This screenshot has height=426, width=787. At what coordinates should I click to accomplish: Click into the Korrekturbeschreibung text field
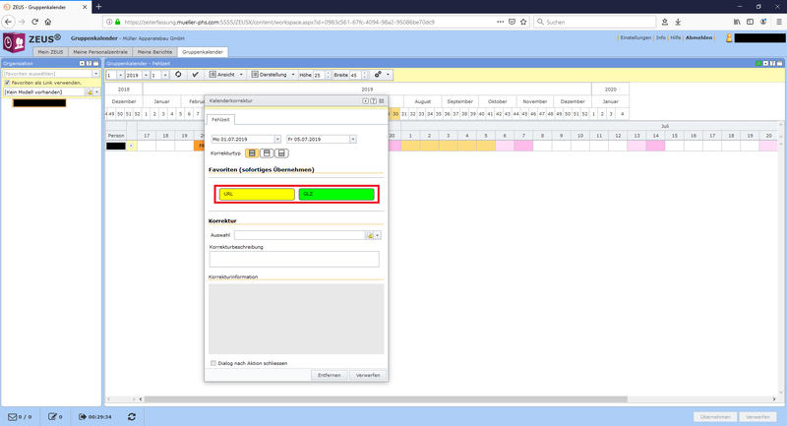coord(293,259)
